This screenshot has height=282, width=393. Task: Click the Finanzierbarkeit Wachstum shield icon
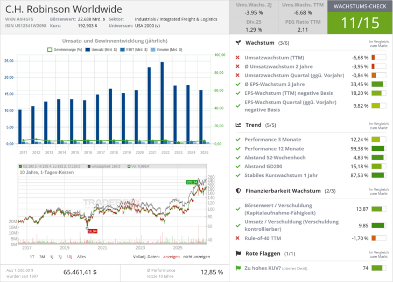[x=238, y=191]
